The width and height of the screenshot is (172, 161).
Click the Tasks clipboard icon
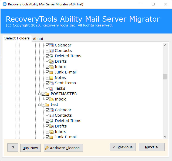point(51,88)
